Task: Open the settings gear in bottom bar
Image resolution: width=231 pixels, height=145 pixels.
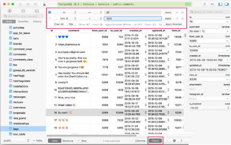Action: 174,141
